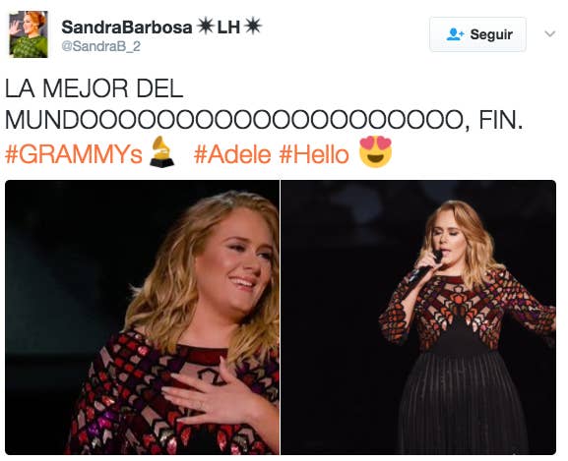Screen dimensions: 568x461
Task: Click the tweet text LA MEJOR DEL
Action: [x=95, y=88]
